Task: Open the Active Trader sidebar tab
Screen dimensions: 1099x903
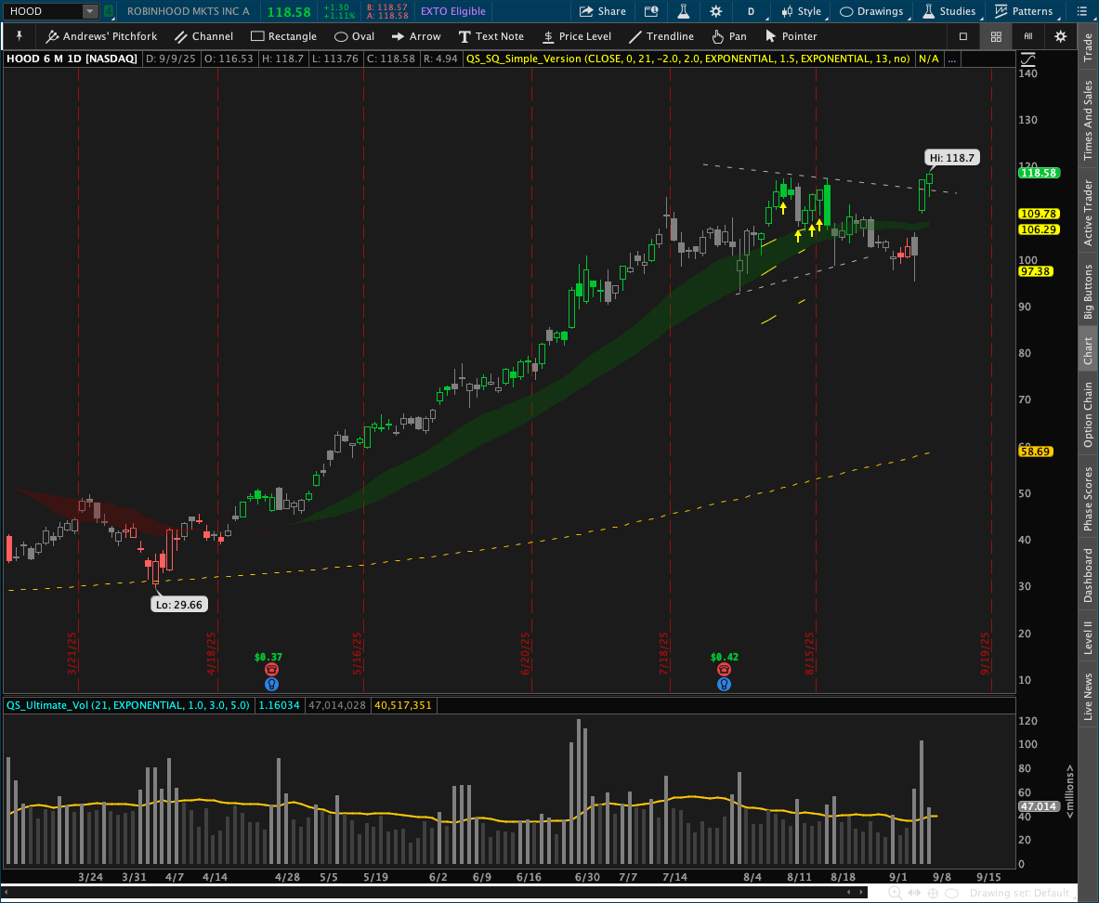Action: 1088,213
